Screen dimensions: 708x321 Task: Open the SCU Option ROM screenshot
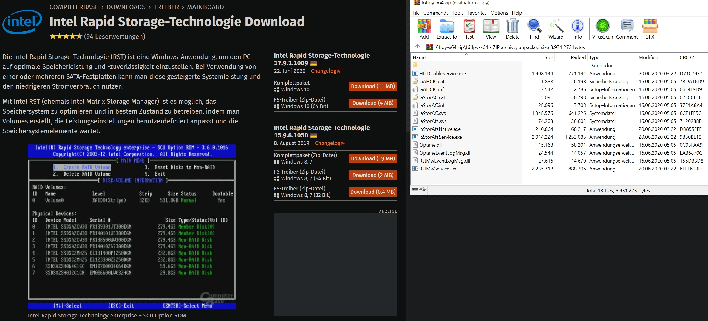(132, 227)
